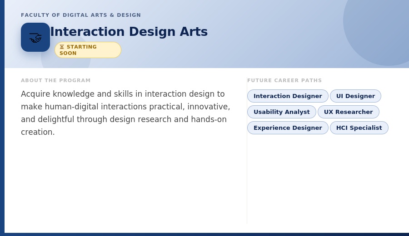
Task: Pick the Experience Designer career tag
Action: click(x=288, y=128)
